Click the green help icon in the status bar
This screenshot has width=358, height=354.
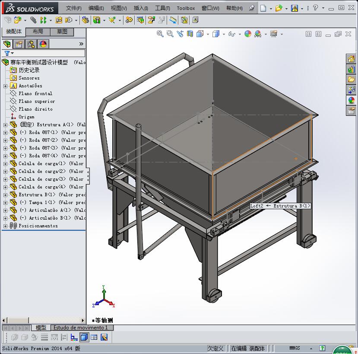[323, 348]
